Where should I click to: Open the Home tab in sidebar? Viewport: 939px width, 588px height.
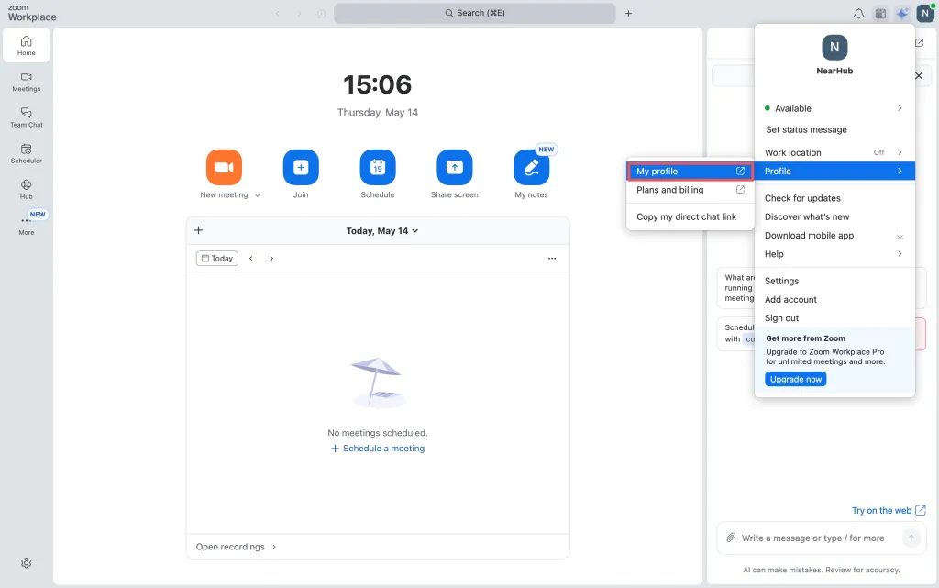[27, 46]
